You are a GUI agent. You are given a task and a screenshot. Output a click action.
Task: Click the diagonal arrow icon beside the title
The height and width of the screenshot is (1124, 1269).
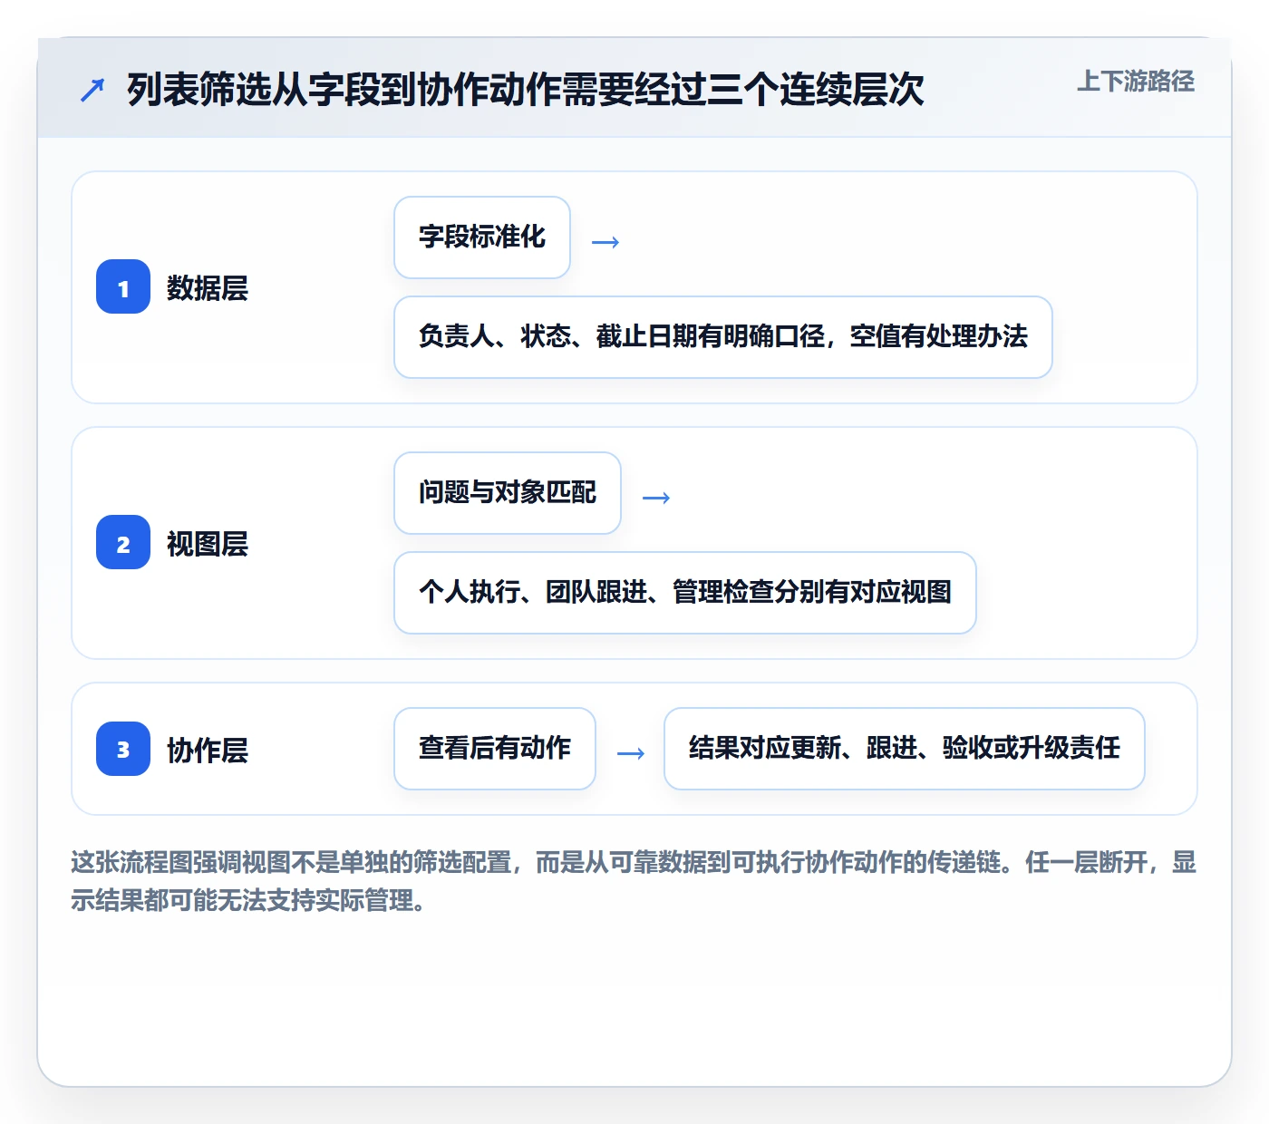pyautogui.click(x=92, y=90)
